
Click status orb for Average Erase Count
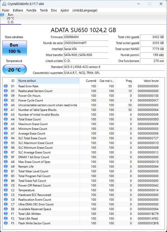click(x=6, y=133)
